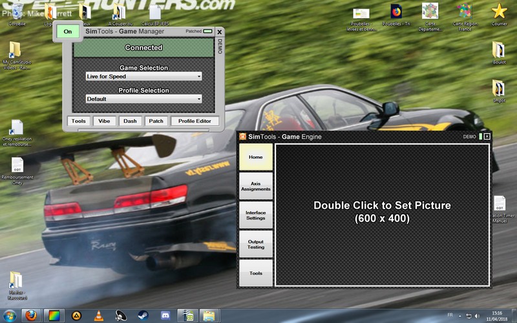Image resolution: width=517 pixels, height=323 pixels.
Task: Show hidden system tray icons
Action: pyautogui.click(x=459, y=316)
